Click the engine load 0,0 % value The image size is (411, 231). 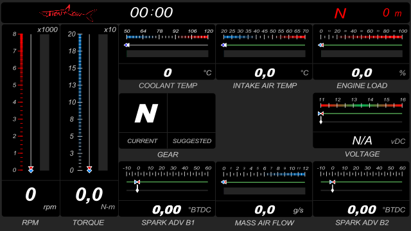point(362,73)
